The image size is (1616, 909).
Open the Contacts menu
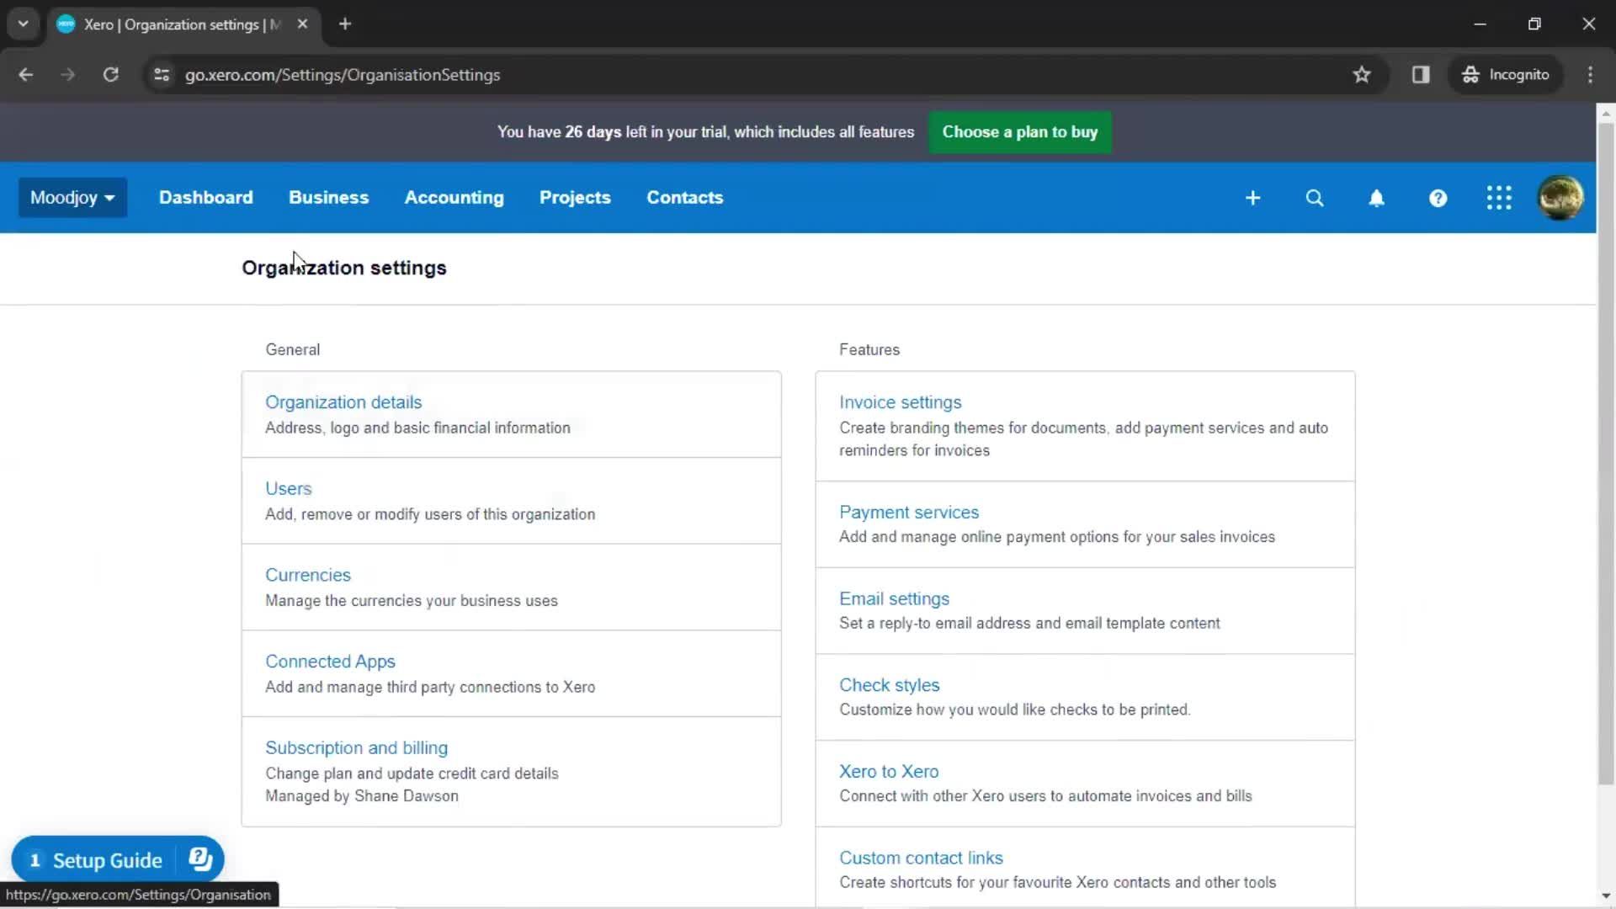click(x=684, y=198)
